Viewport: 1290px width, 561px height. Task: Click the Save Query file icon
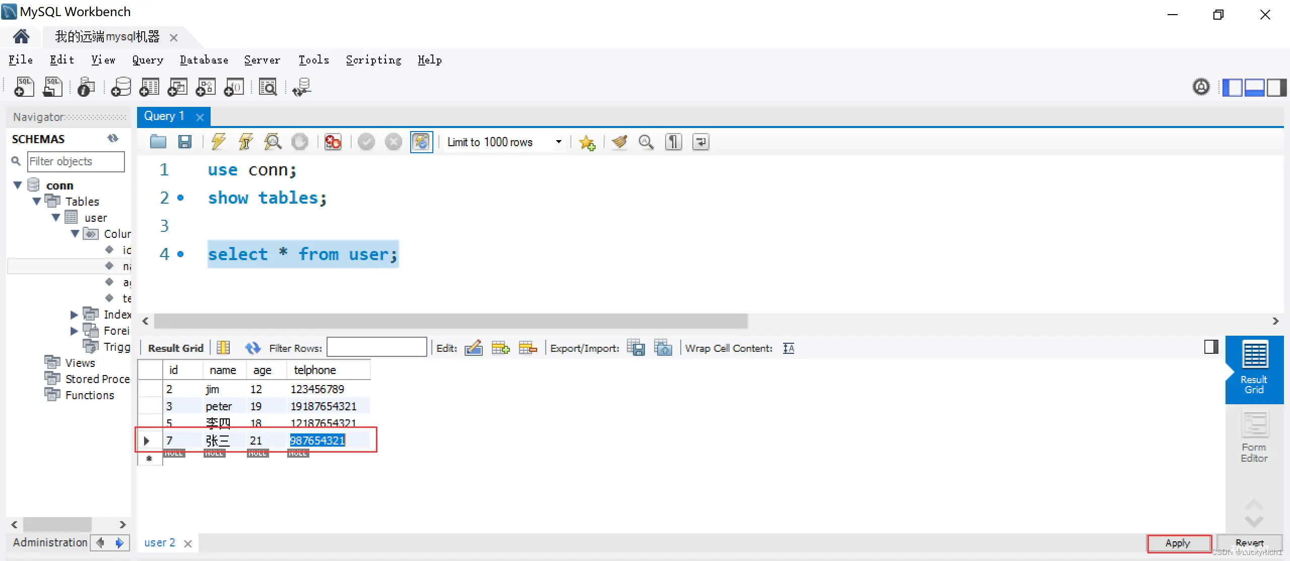click(185, 142)
